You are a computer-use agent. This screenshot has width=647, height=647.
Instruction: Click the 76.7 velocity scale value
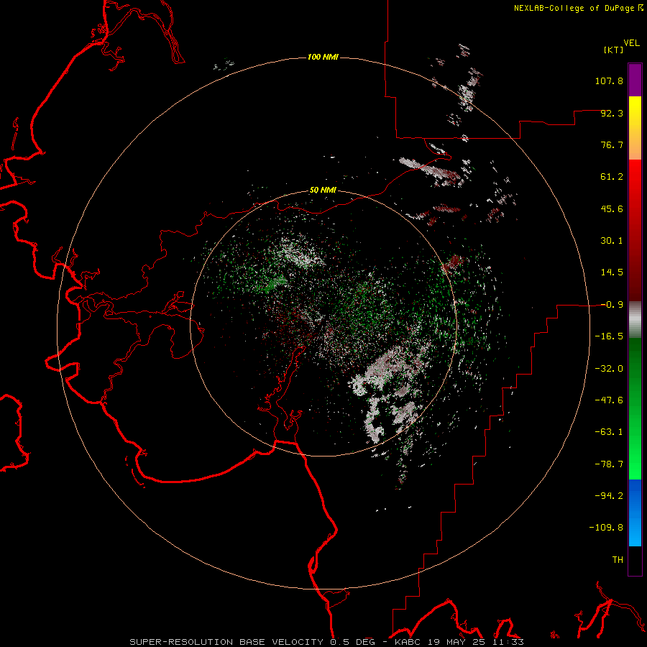tap(612, 144)
